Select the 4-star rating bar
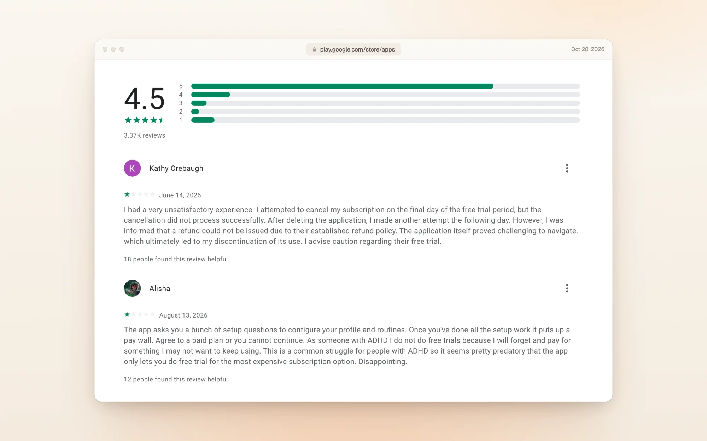The height and width of the screenshot is (441, 707). [385, 95]
